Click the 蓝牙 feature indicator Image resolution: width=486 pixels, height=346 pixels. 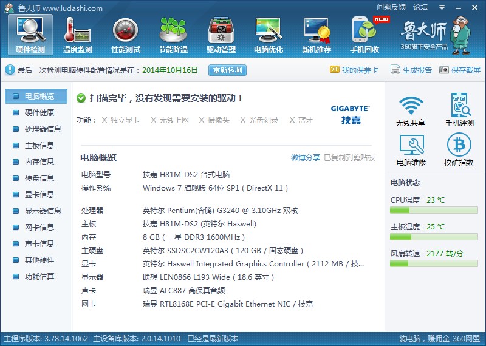pyautogui.click(x=301, y=120)
